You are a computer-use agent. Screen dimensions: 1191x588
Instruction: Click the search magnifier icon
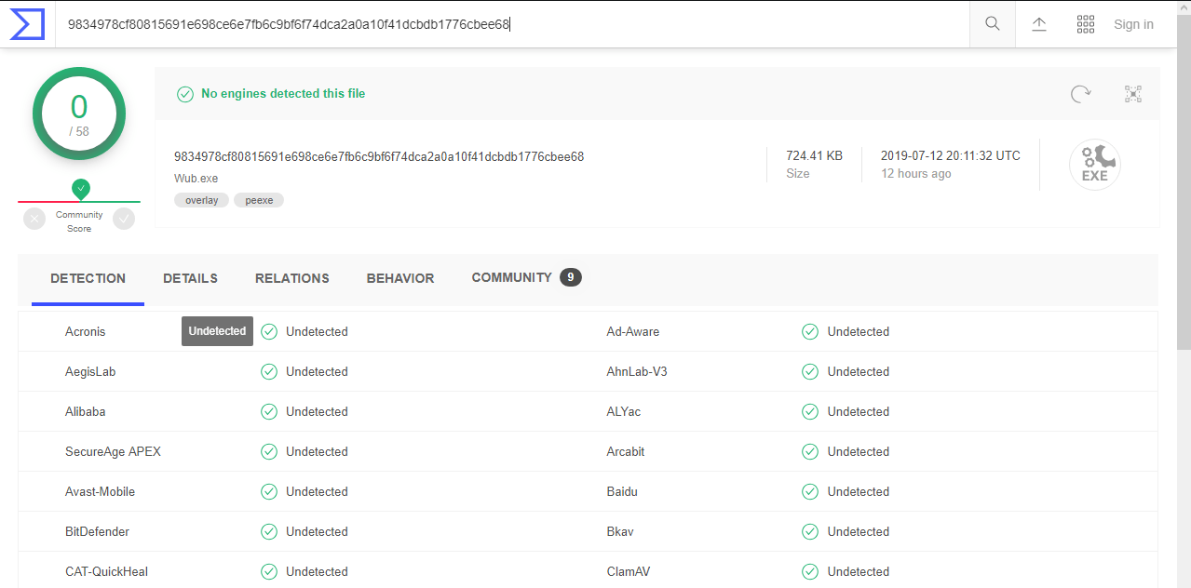click(993, 24)
